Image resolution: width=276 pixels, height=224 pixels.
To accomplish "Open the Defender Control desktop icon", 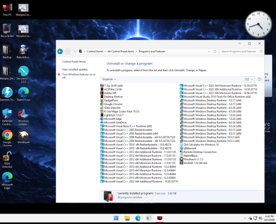I will tap(7, 117).
